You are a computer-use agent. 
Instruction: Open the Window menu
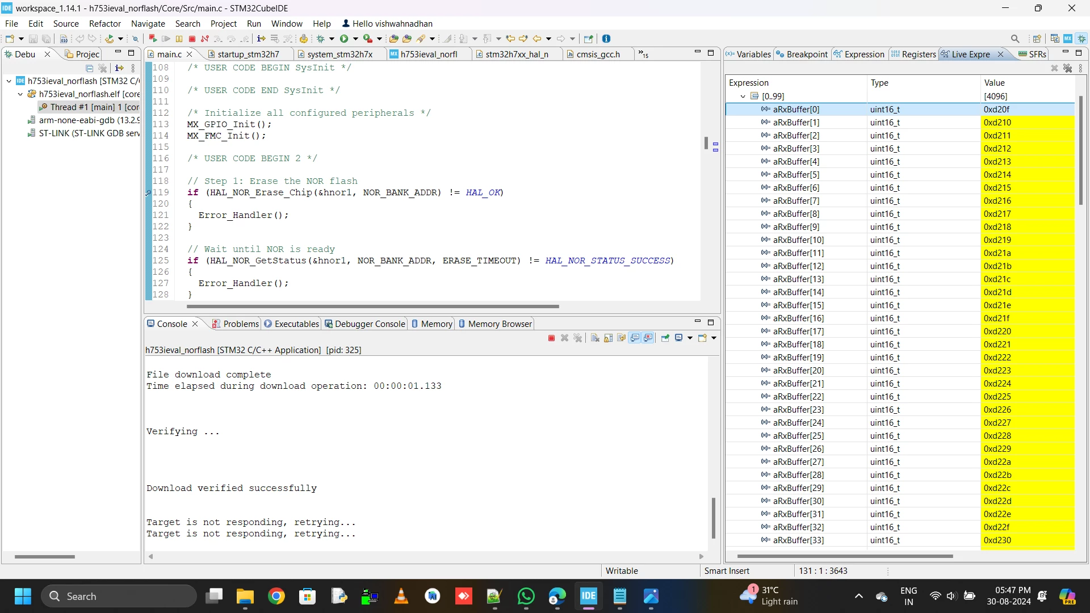pyautogui.click(x=287, y=23)
